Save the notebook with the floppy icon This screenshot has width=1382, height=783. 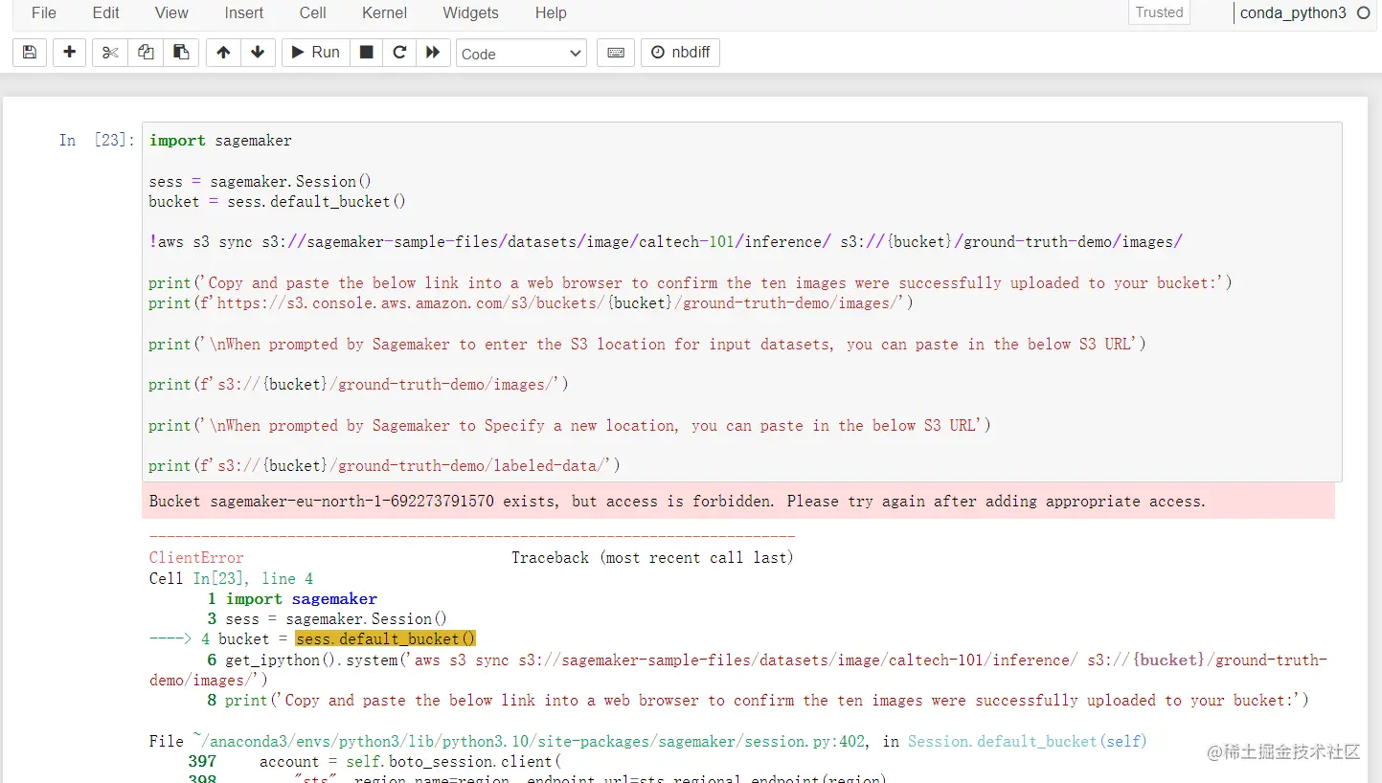pyautogui.click(x=30, y=53)
